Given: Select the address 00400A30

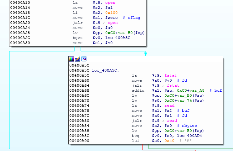Looking at the screenshot, I should 20,43.
